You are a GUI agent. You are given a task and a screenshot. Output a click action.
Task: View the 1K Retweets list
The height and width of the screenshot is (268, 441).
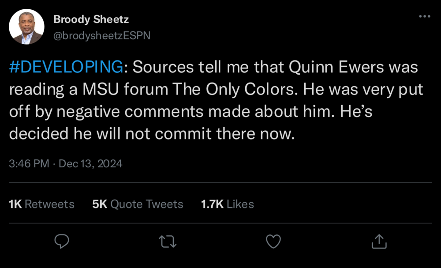pyautogui.click(x=42, y=204)
